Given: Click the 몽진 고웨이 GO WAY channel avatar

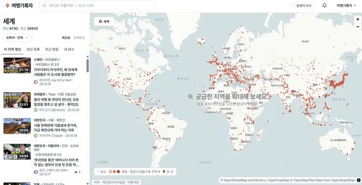Looking at the screenshot, I should click(36, 172).
